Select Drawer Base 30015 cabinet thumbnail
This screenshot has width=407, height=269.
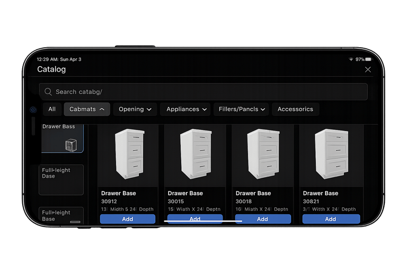pos(196,154)
